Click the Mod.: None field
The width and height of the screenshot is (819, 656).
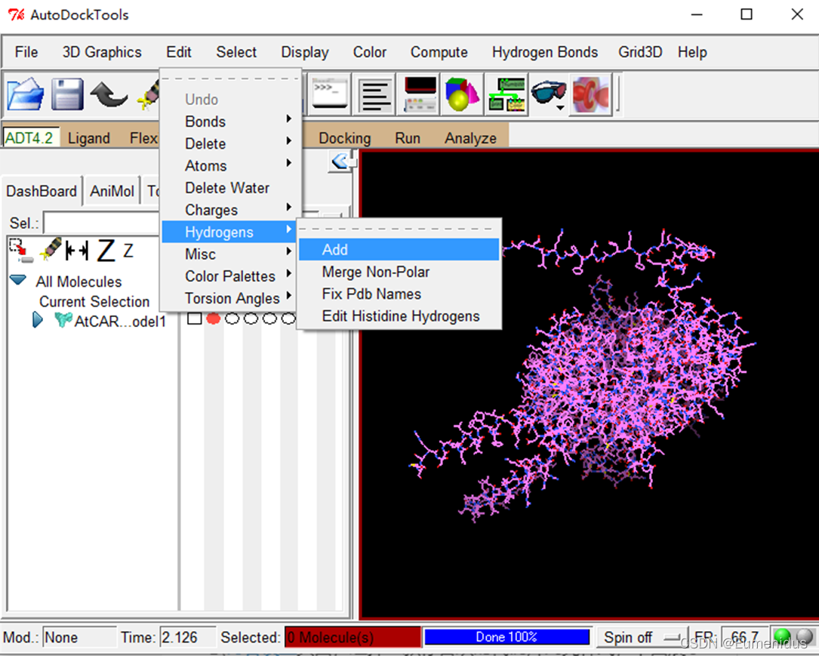(x=79, y=637)
